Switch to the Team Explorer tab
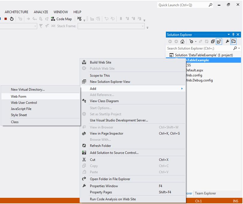The image size is (243, 204). [x=205, y=193]
